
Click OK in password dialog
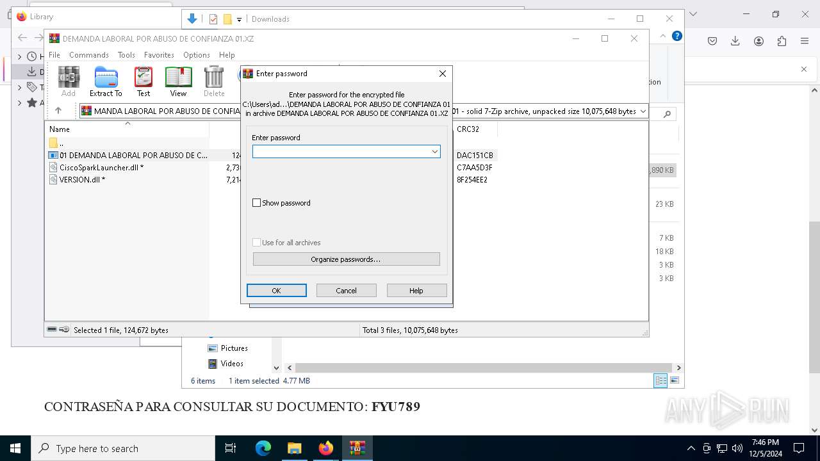pos(277,291)
